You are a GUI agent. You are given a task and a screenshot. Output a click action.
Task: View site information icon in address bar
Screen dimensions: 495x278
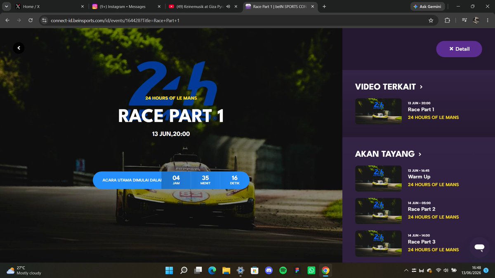point(45,20)
